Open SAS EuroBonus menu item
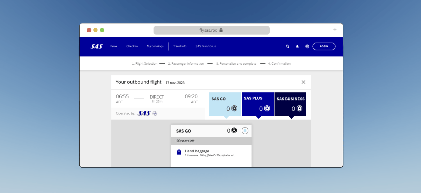The height and width of the screenshot is (193, 421). (x=206, y=46)
